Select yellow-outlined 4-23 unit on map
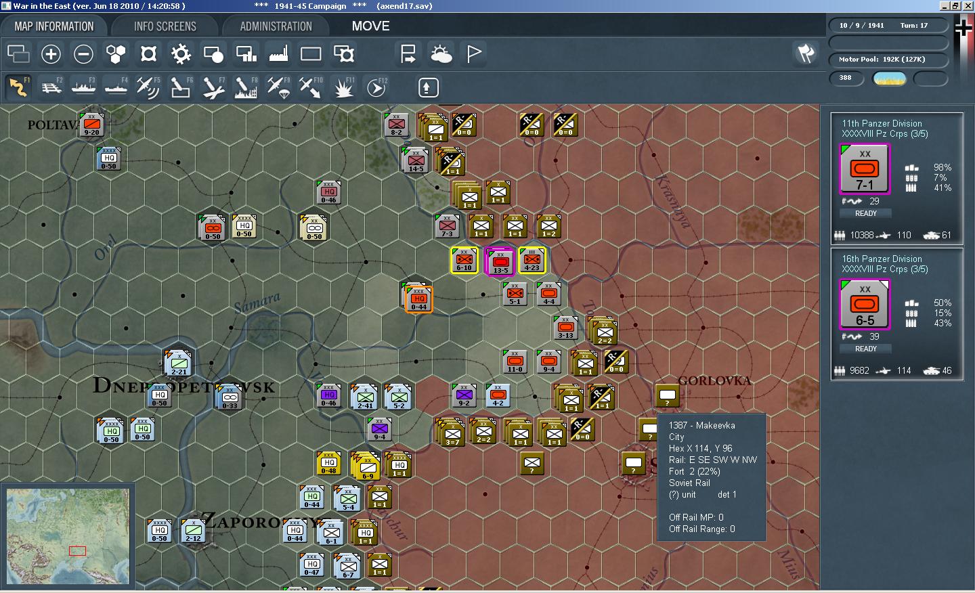Screen dimensions: 975x593 coord(532,261)
